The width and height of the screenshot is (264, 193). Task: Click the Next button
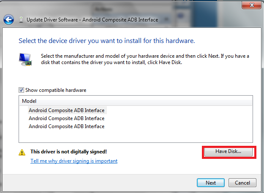211,183
